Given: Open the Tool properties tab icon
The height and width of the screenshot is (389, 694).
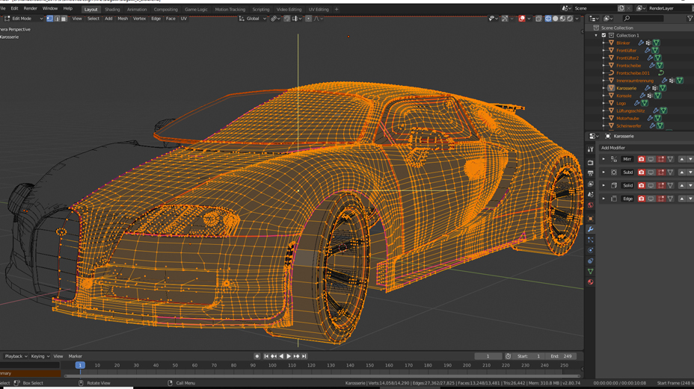Looking at the screenshot, I should pos(591,149).
